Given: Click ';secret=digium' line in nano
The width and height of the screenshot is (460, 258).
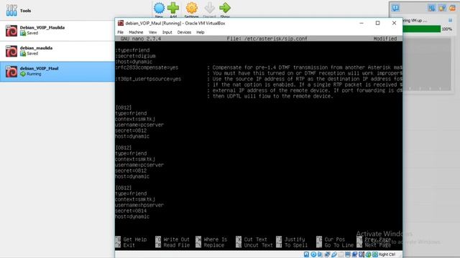Looking at the screenshot, I should click(135, 56).
